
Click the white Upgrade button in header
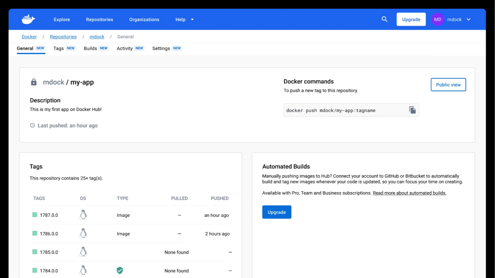coord(411,19)
